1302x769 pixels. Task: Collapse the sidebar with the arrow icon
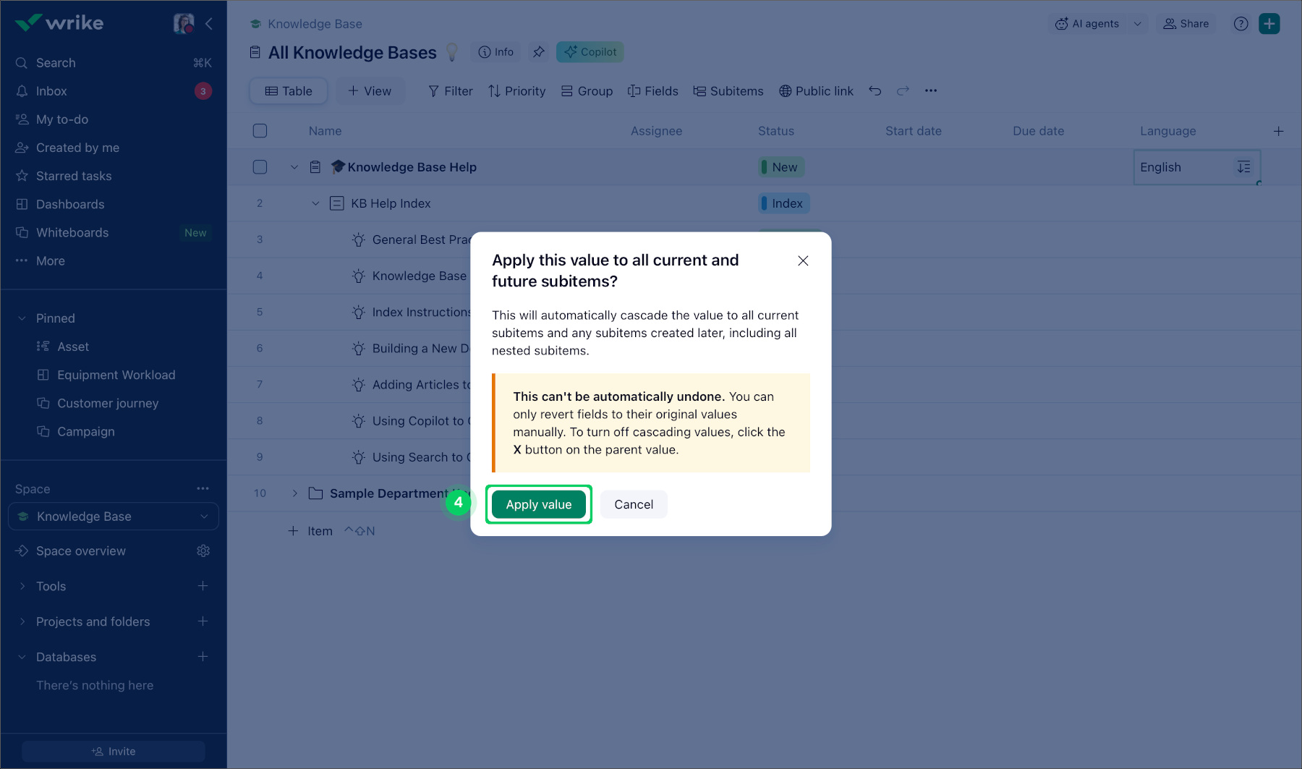click(209, 24)
